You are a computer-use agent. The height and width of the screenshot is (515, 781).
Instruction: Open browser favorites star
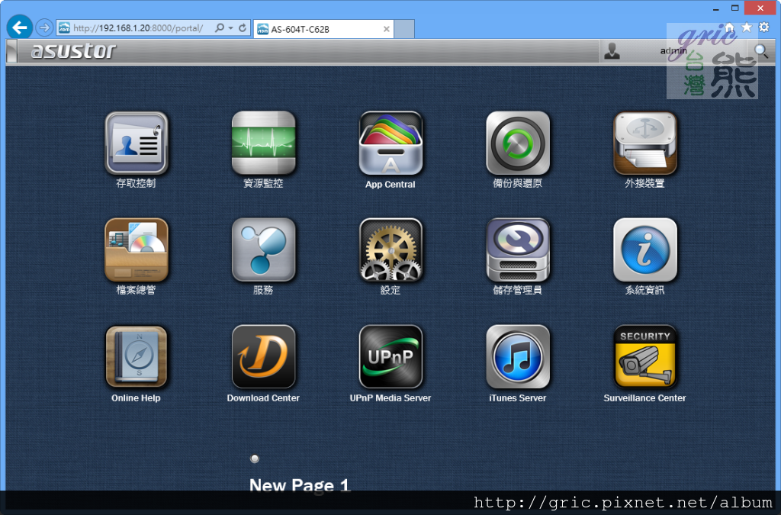pyautogui.click(x=747, y=27)
